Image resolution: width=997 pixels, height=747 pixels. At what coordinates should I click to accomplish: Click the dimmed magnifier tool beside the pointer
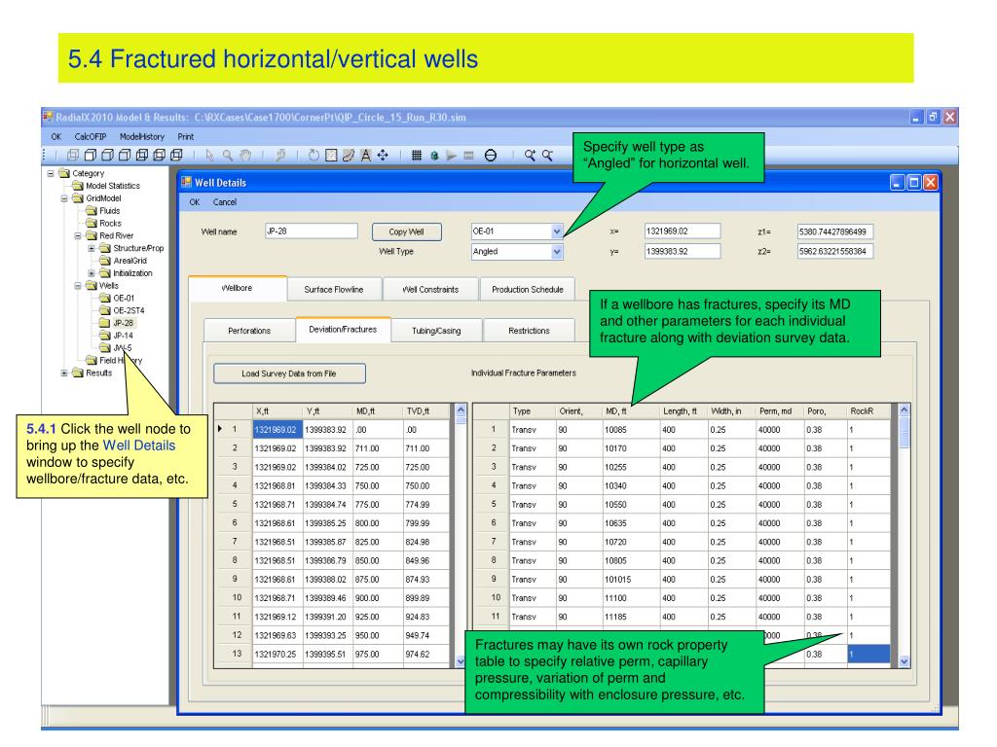(228, 155)
